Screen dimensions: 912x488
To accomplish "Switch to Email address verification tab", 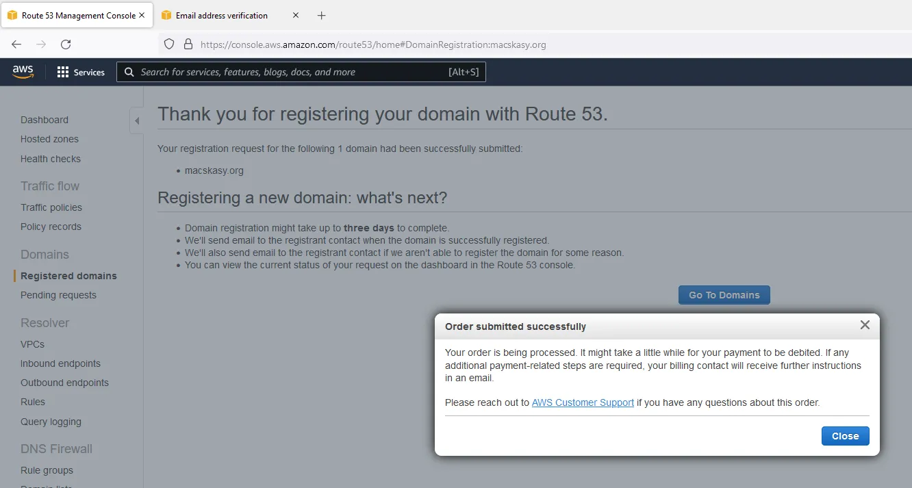I will coord(230,15).
